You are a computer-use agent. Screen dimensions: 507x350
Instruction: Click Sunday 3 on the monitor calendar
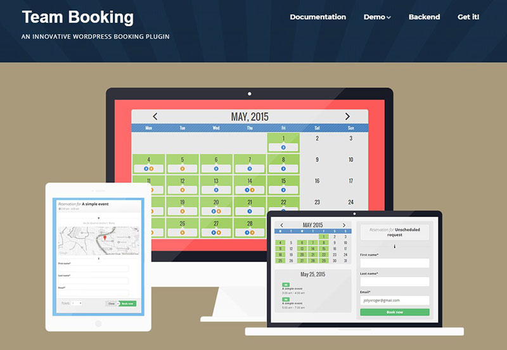(x=351, y=138)
